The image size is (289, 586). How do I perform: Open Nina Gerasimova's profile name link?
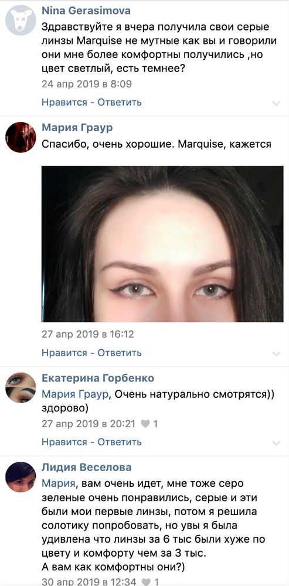[86, 11]
